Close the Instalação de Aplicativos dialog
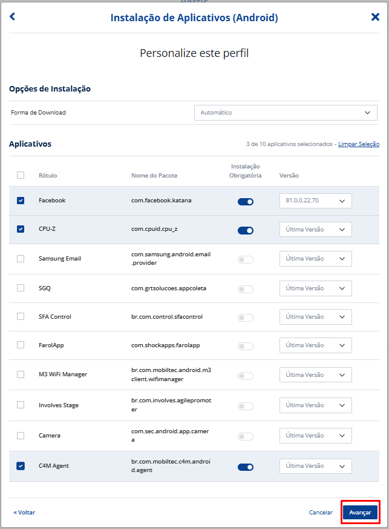 [x=375, y=17]
